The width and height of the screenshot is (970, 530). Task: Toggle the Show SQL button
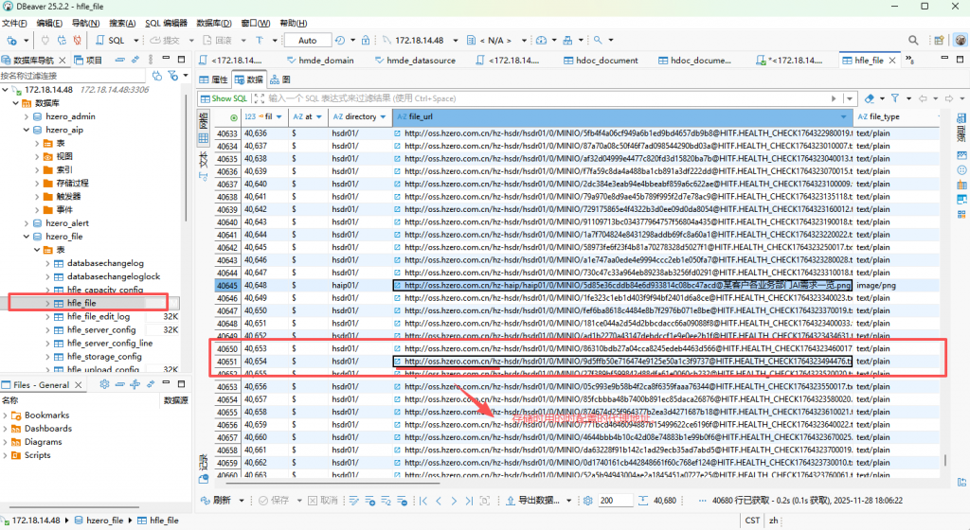click(224, 98)
